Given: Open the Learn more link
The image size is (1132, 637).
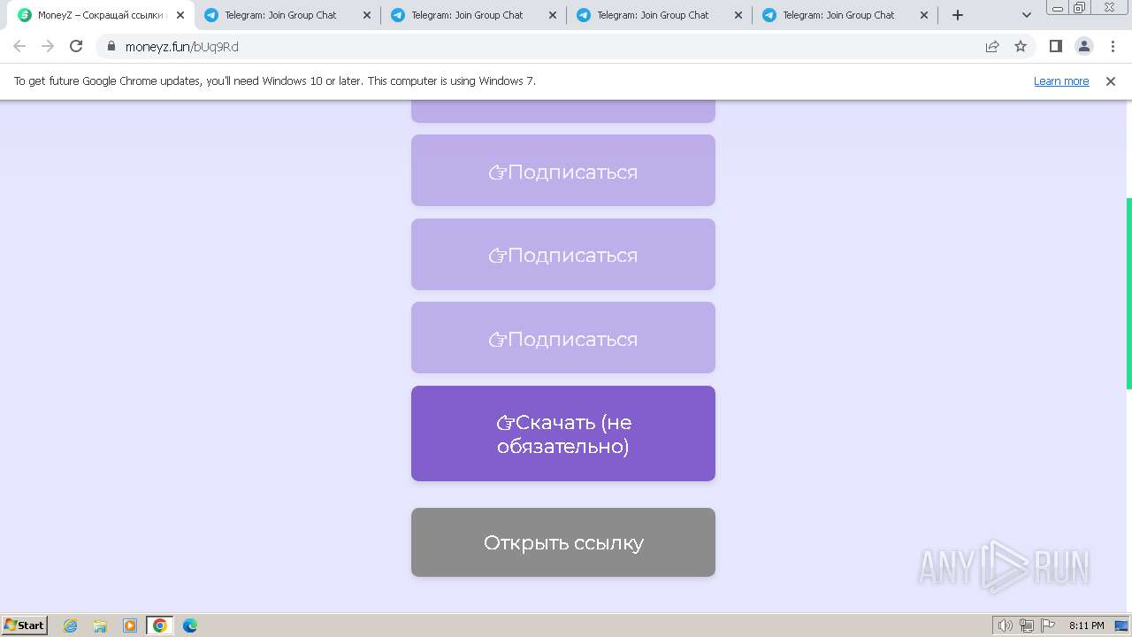Looking at the screenshot, I should [1061, 81].
